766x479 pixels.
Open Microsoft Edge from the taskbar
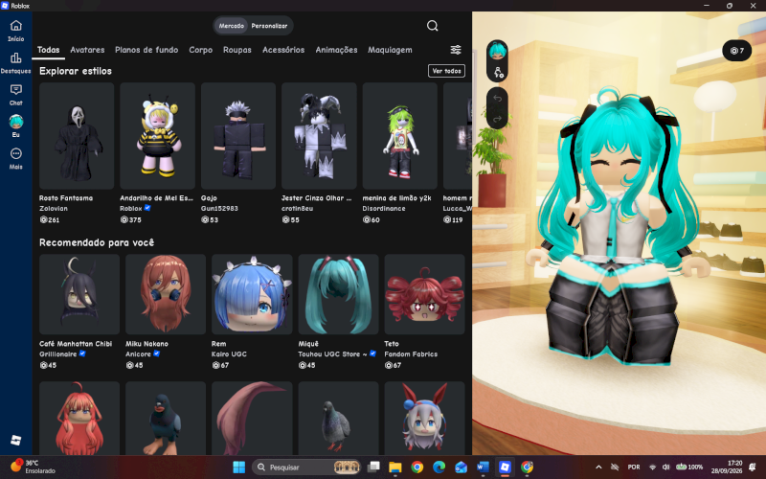439,468
